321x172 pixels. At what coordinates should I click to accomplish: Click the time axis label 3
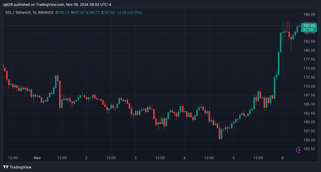(135, 158)
